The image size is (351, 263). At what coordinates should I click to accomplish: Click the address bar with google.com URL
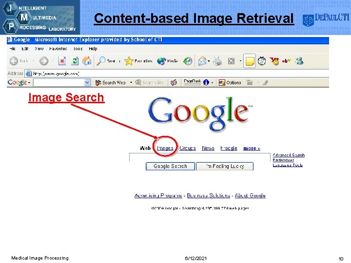(x=177, y=74)
